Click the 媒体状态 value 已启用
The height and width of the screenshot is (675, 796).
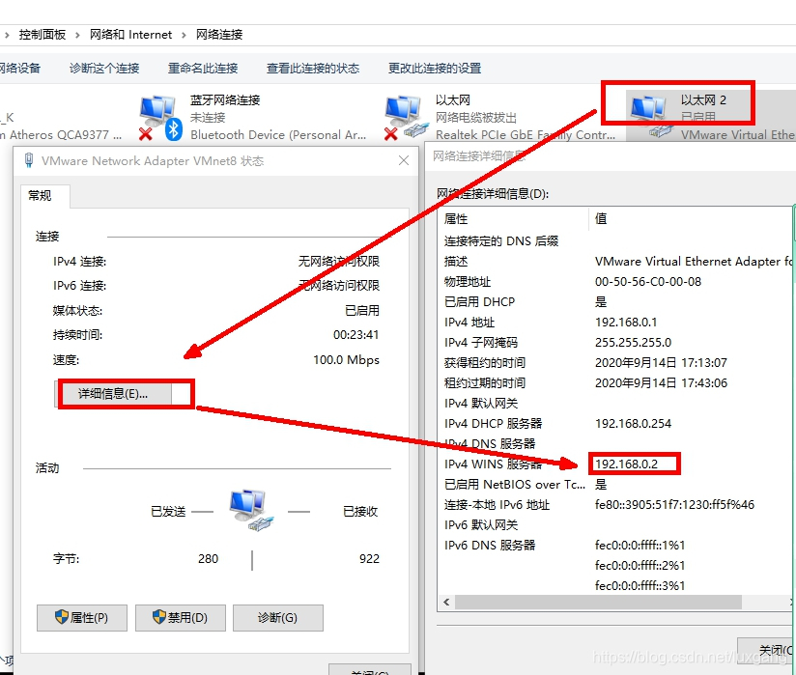click(362, 310)
